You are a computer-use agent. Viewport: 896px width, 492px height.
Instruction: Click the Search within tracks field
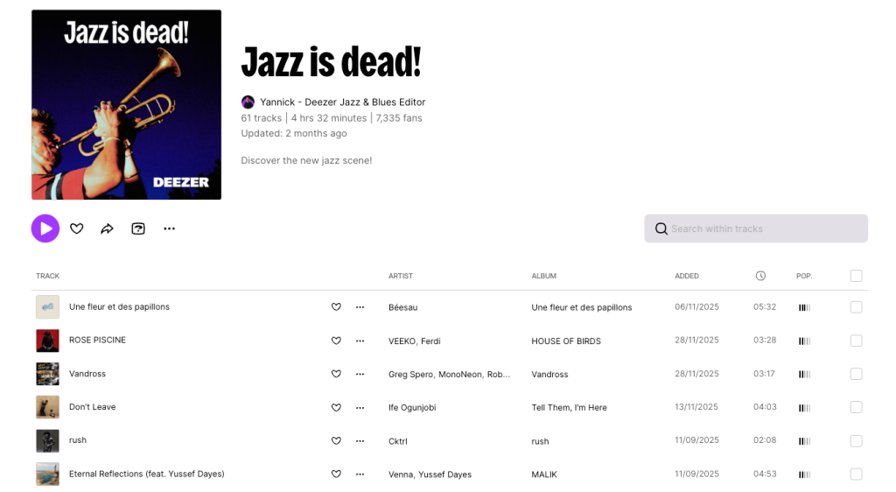coord(756,228)
